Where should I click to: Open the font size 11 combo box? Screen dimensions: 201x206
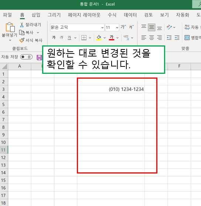click(112, 27)
